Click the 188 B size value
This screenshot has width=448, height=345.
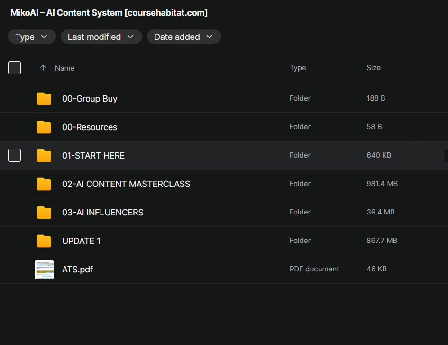(376, 98)
